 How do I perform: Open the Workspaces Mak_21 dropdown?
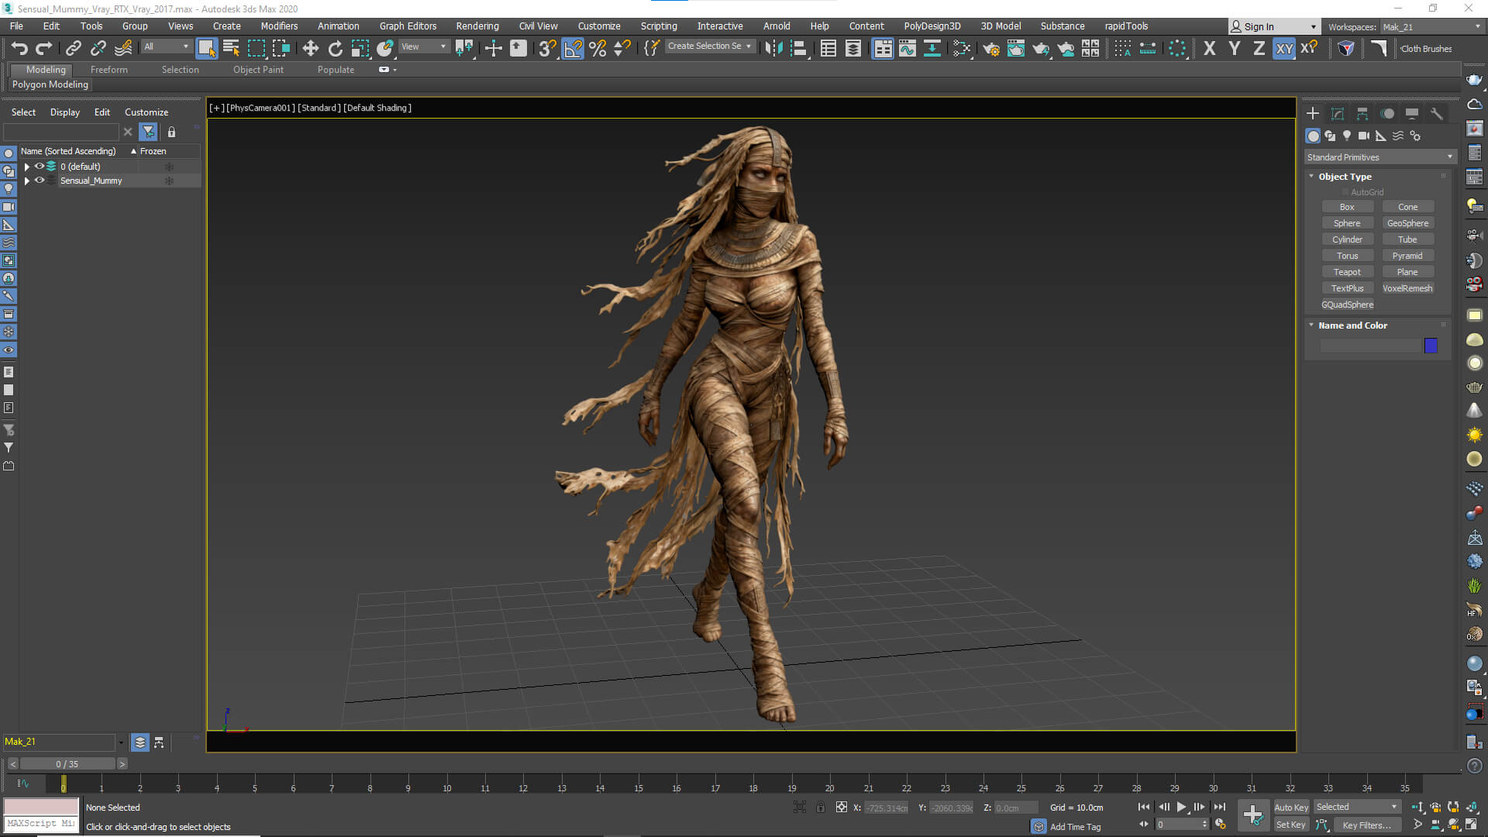coord(1432,27)
